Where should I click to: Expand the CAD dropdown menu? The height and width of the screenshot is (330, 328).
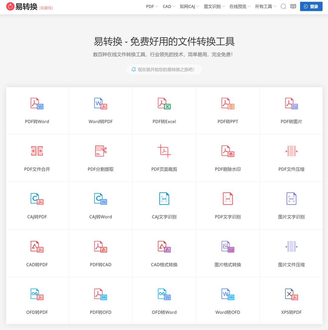pyautogui.click(x=169, y=6)
